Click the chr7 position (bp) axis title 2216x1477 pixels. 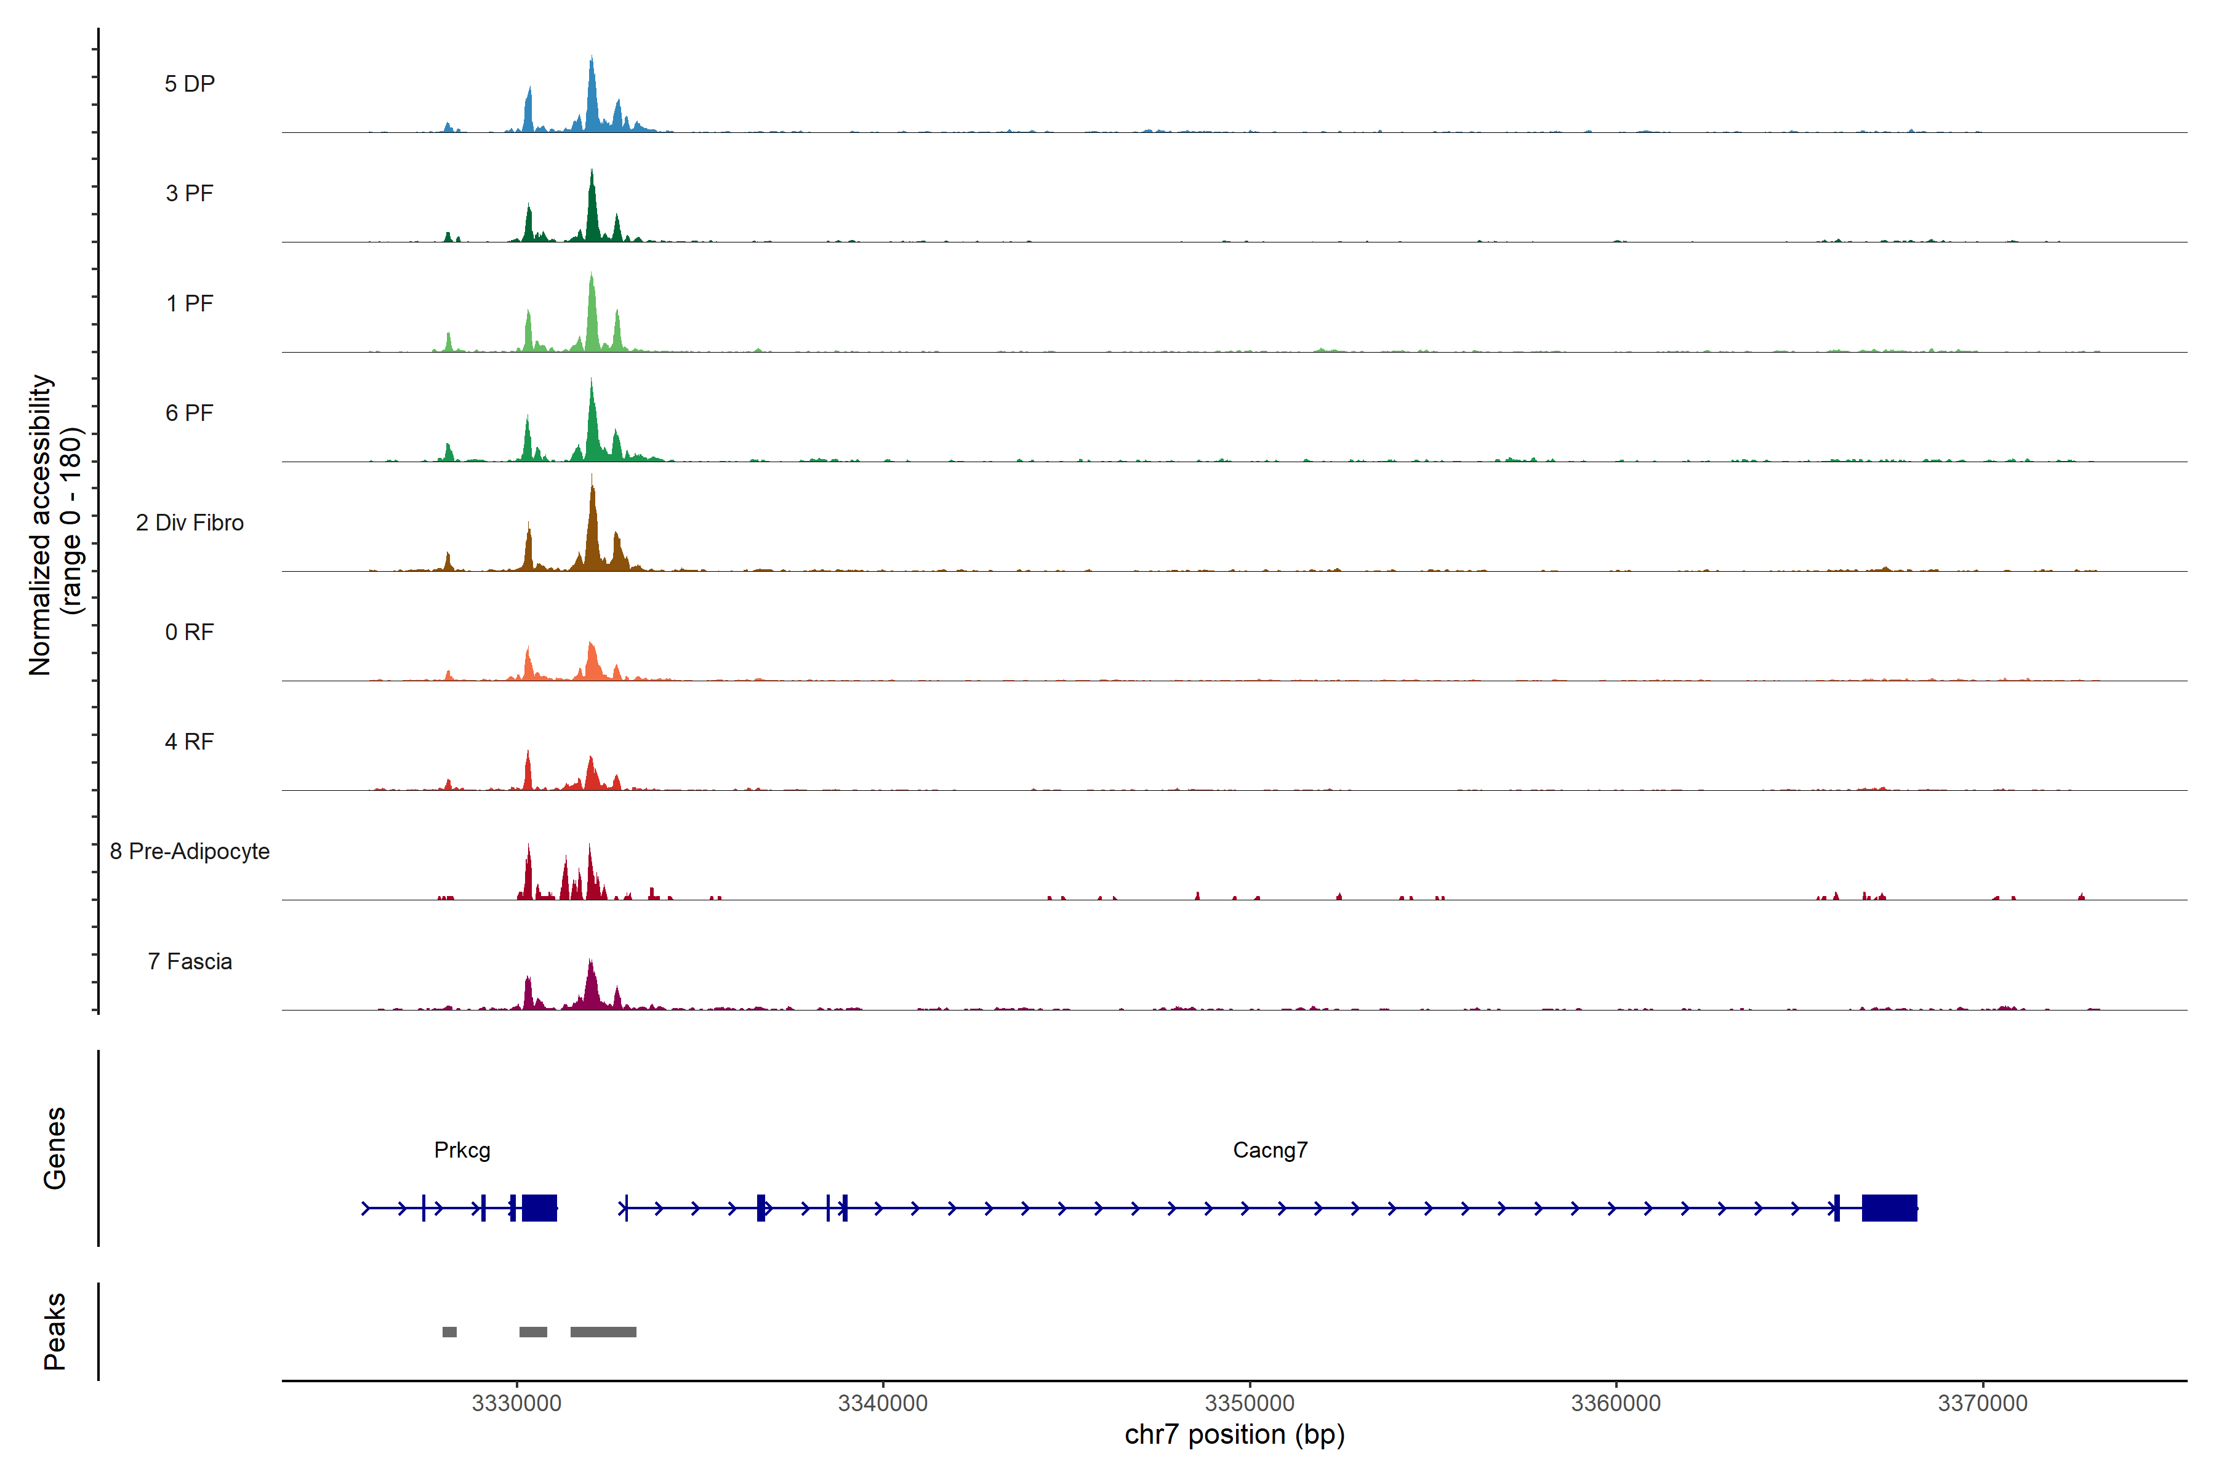pos(1234,1435)
